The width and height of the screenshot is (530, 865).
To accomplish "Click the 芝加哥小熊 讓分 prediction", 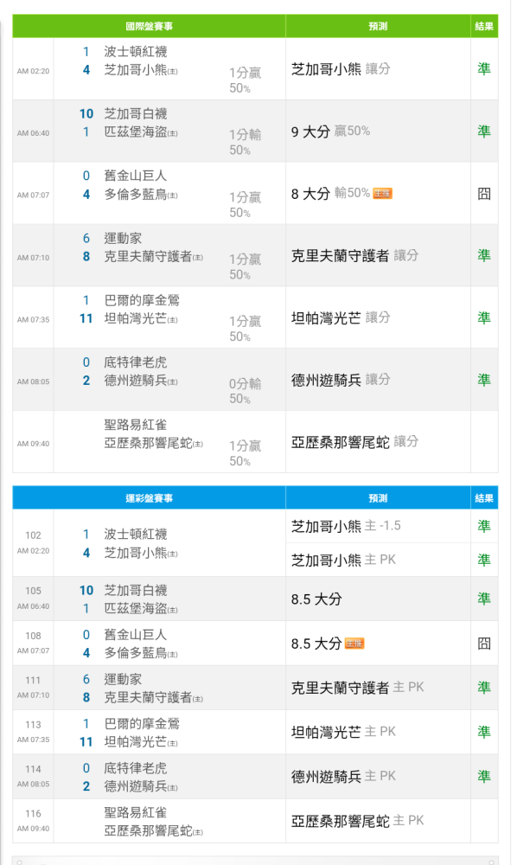I will point(341,69).
